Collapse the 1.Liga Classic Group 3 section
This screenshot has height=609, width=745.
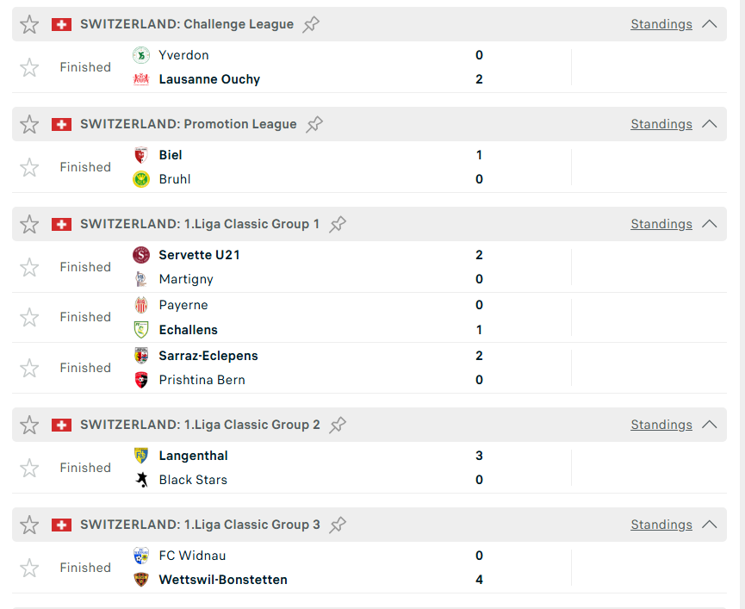tap(710, 525)
